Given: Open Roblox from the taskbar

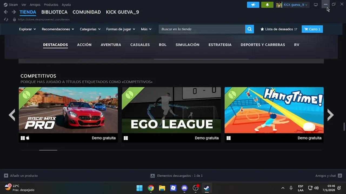Looking at the screenshot, I should pyautogui.click(x=173, y=188).
